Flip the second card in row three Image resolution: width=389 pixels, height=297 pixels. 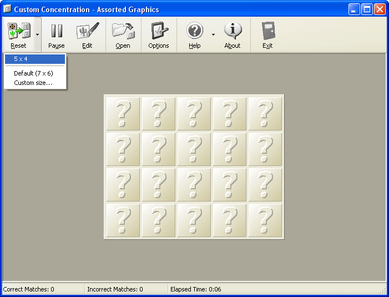(159, 185)
